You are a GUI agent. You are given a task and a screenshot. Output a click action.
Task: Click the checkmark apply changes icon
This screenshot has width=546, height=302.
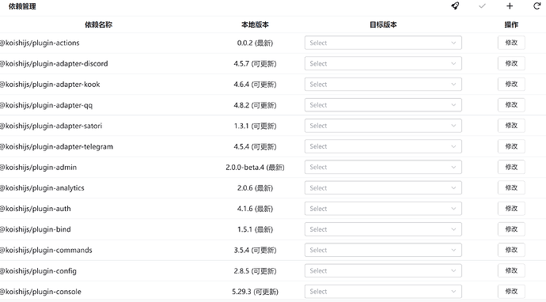[x=482, y=6]
